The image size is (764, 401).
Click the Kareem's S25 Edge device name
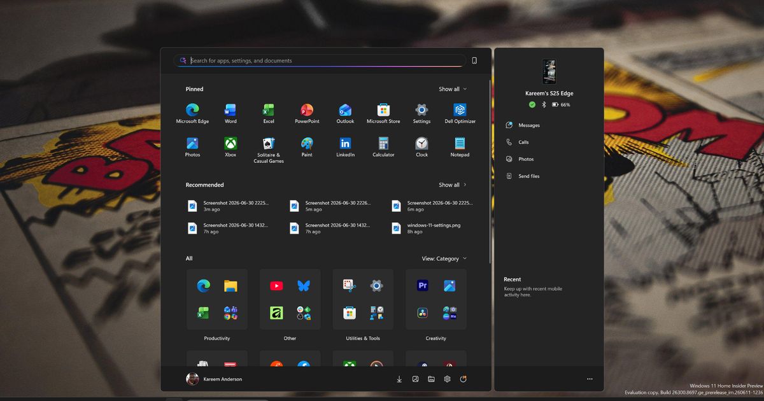tap(549, 94)
